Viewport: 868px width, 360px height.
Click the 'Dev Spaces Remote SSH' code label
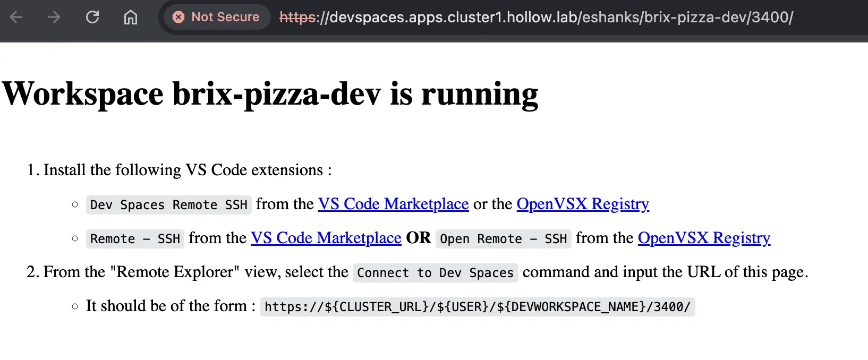[169, 205]
